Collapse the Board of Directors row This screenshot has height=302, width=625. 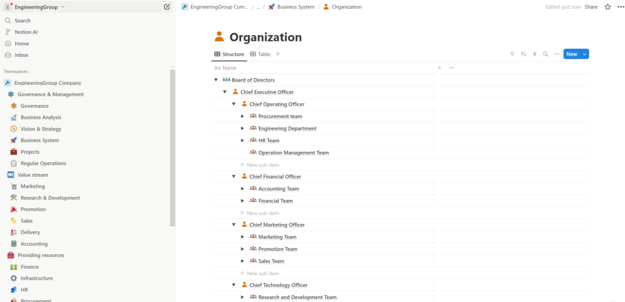coord(216,80)
